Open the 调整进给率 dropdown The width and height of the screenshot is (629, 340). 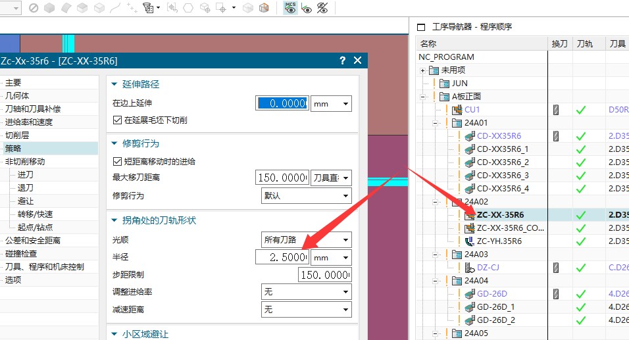click(307, 292)
